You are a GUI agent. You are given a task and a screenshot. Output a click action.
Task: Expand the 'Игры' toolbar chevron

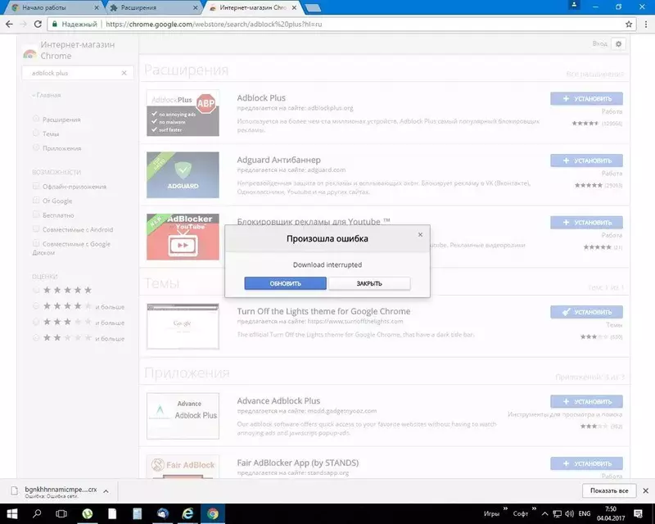[x=505, y=508]
